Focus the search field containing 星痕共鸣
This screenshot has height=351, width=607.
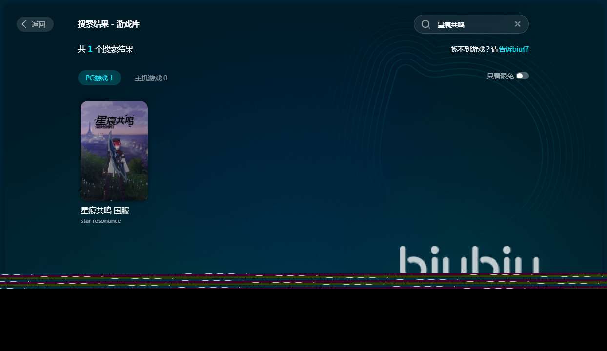tap(471, 24)
